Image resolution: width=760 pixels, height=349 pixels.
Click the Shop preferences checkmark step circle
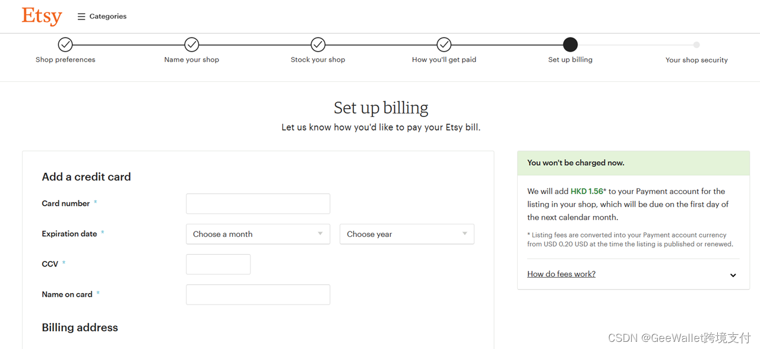coord(65,45)
